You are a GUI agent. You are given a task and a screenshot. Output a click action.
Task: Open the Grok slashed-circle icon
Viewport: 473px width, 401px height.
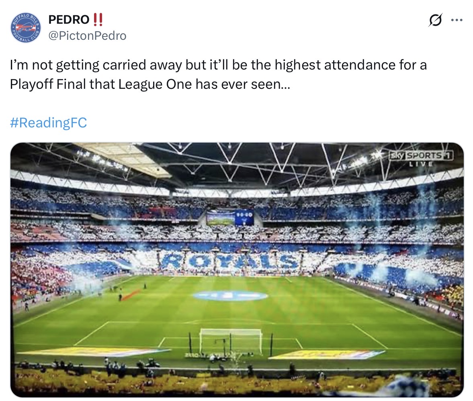pos(435,20)
